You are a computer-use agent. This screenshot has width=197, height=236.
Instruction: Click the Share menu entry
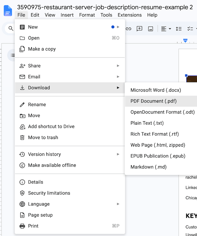(x=70, y=66)
